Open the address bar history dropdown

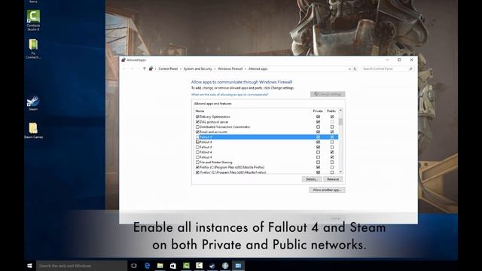(349, 69)
